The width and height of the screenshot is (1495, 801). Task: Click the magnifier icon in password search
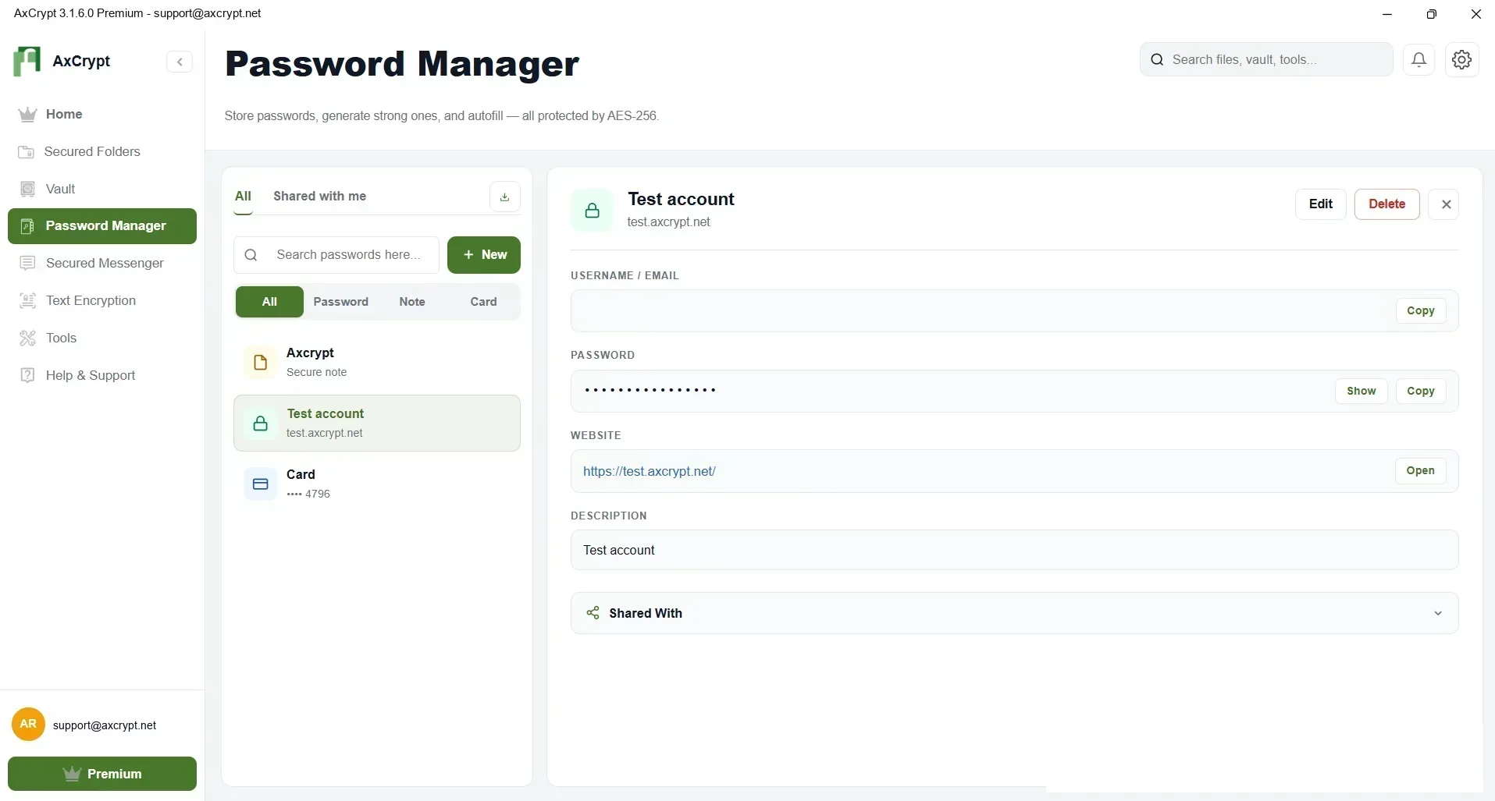(x=251, y=255)
